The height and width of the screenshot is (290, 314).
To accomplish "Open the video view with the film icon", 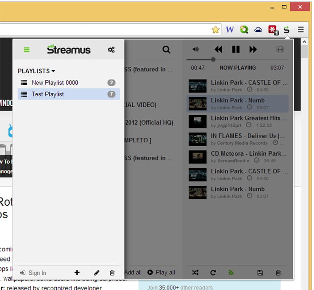I will click(x=280, y=50).
